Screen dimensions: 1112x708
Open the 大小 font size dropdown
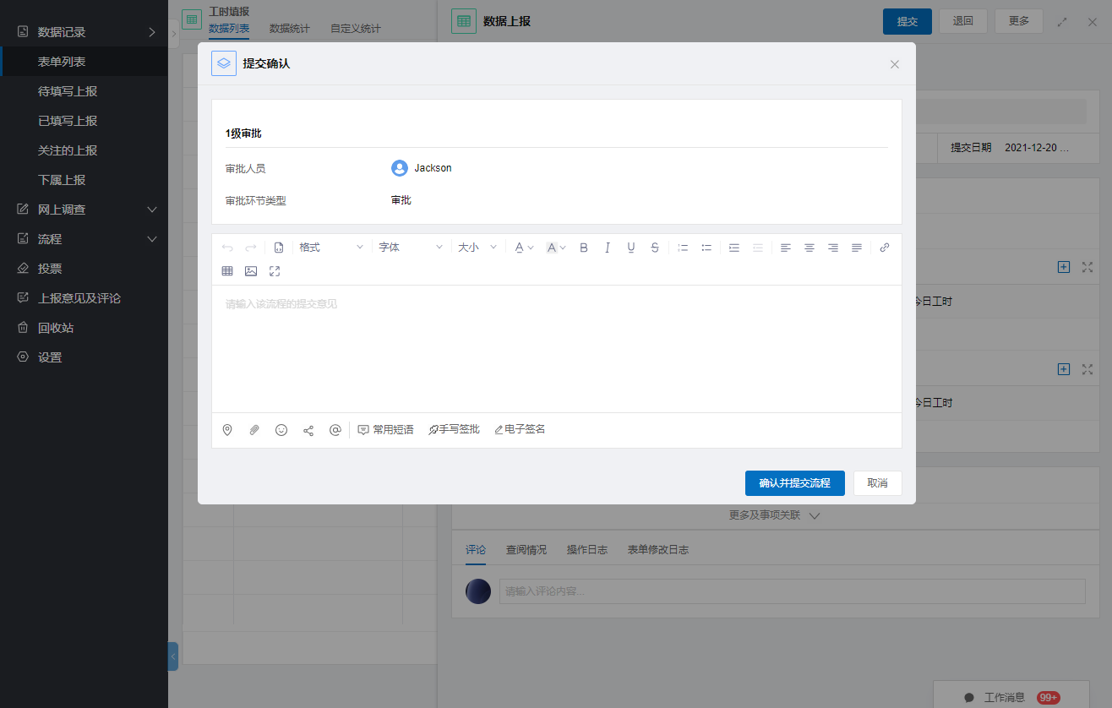coord(477,248)
